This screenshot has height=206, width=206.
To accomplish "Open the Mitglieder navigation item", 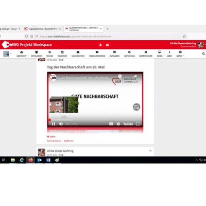I will pos(37,54).
